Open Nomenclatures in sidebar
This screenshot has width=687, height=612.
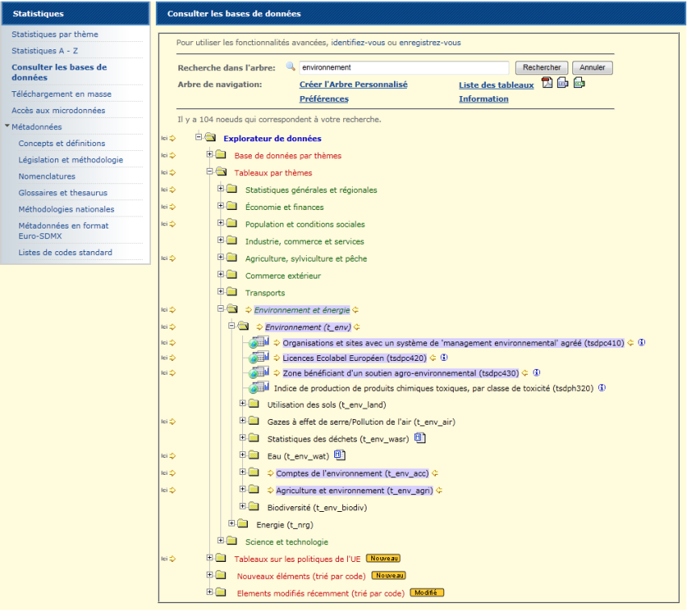point(47,176)
